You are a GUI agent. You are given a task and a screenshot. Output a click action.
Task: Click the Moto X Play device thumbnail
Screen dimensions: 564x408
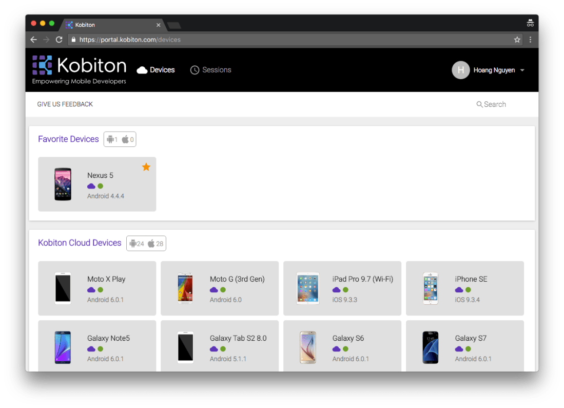63,288
